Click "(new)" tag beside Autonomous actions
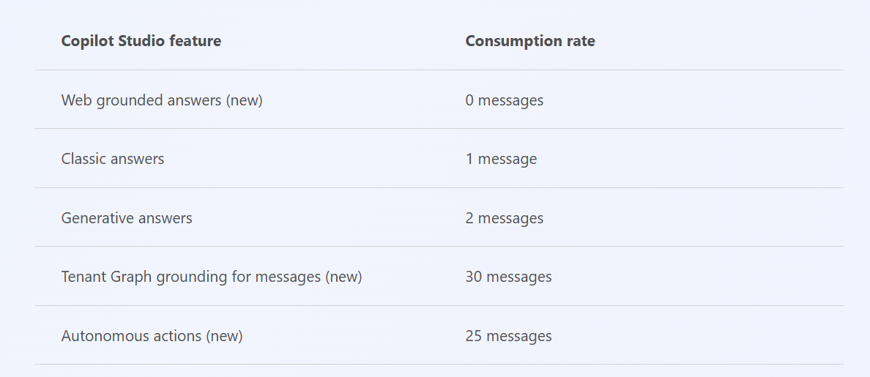This screenshot has width=870, height=377. [x=224, y=336]
